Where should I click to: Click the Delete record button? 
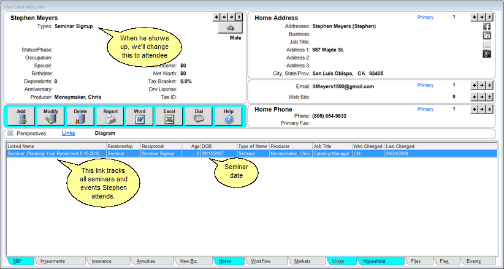tap(80, 116)
